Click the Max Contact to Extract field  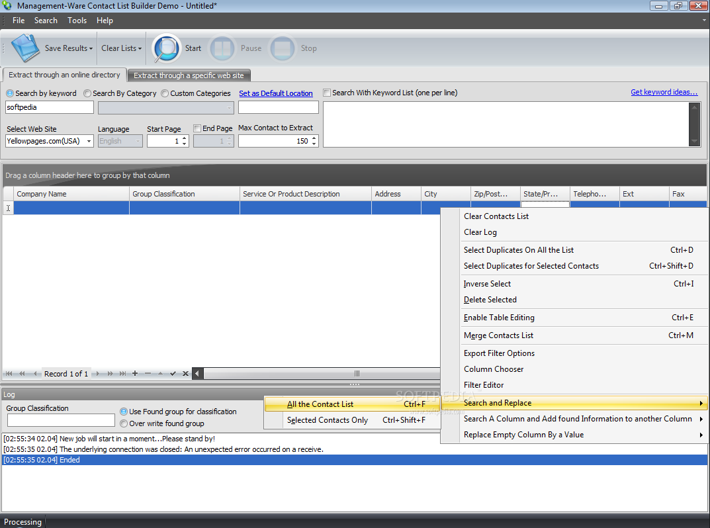pyautogui.click(x=275, y=142)
